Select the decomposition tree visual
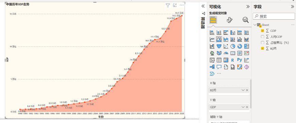The height and width of the screenshot is (123, 296). (x=212, y=67)
